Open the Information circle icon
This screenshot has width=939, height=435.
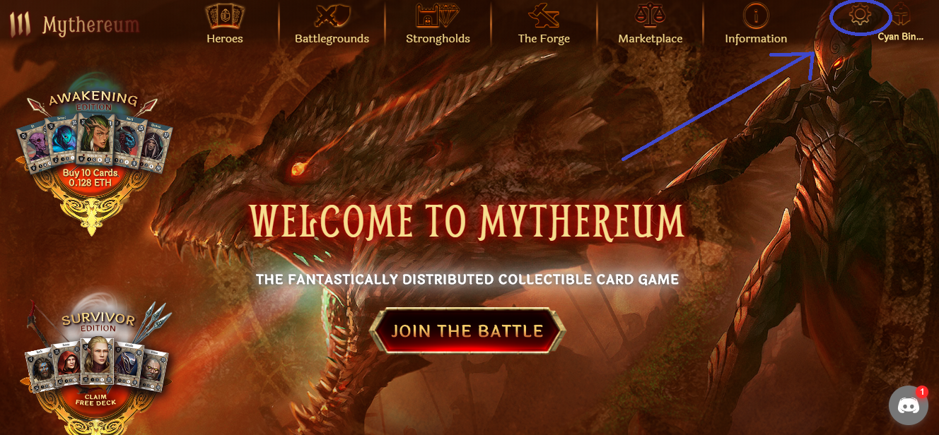(756, 16)
